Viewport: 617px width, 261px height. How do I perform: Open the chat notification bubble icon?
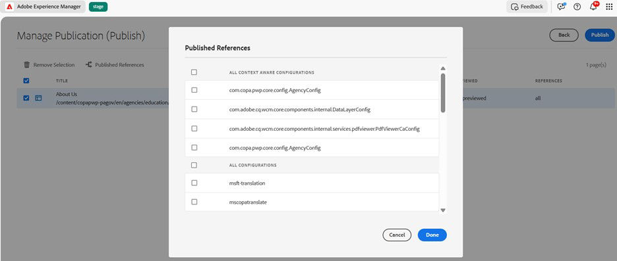pos(562,7)
